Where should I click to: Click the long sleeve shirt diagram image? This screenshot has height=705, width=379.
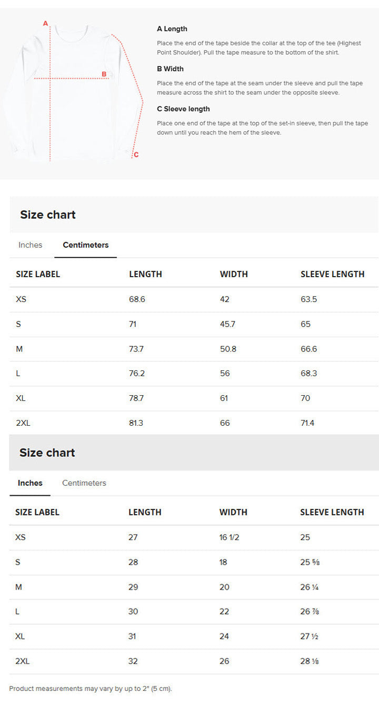click(74, 92)
